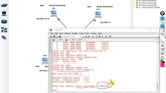The width and height of the screenshot is (166, 93).
Task: Click the PC2 VPCS device on canvas
Action: (45, 60)
